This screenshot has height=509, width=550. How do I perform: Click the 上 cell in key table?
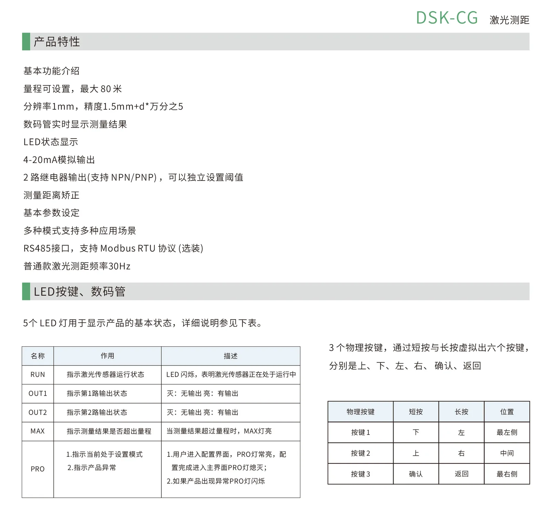(x=416, y=453)
